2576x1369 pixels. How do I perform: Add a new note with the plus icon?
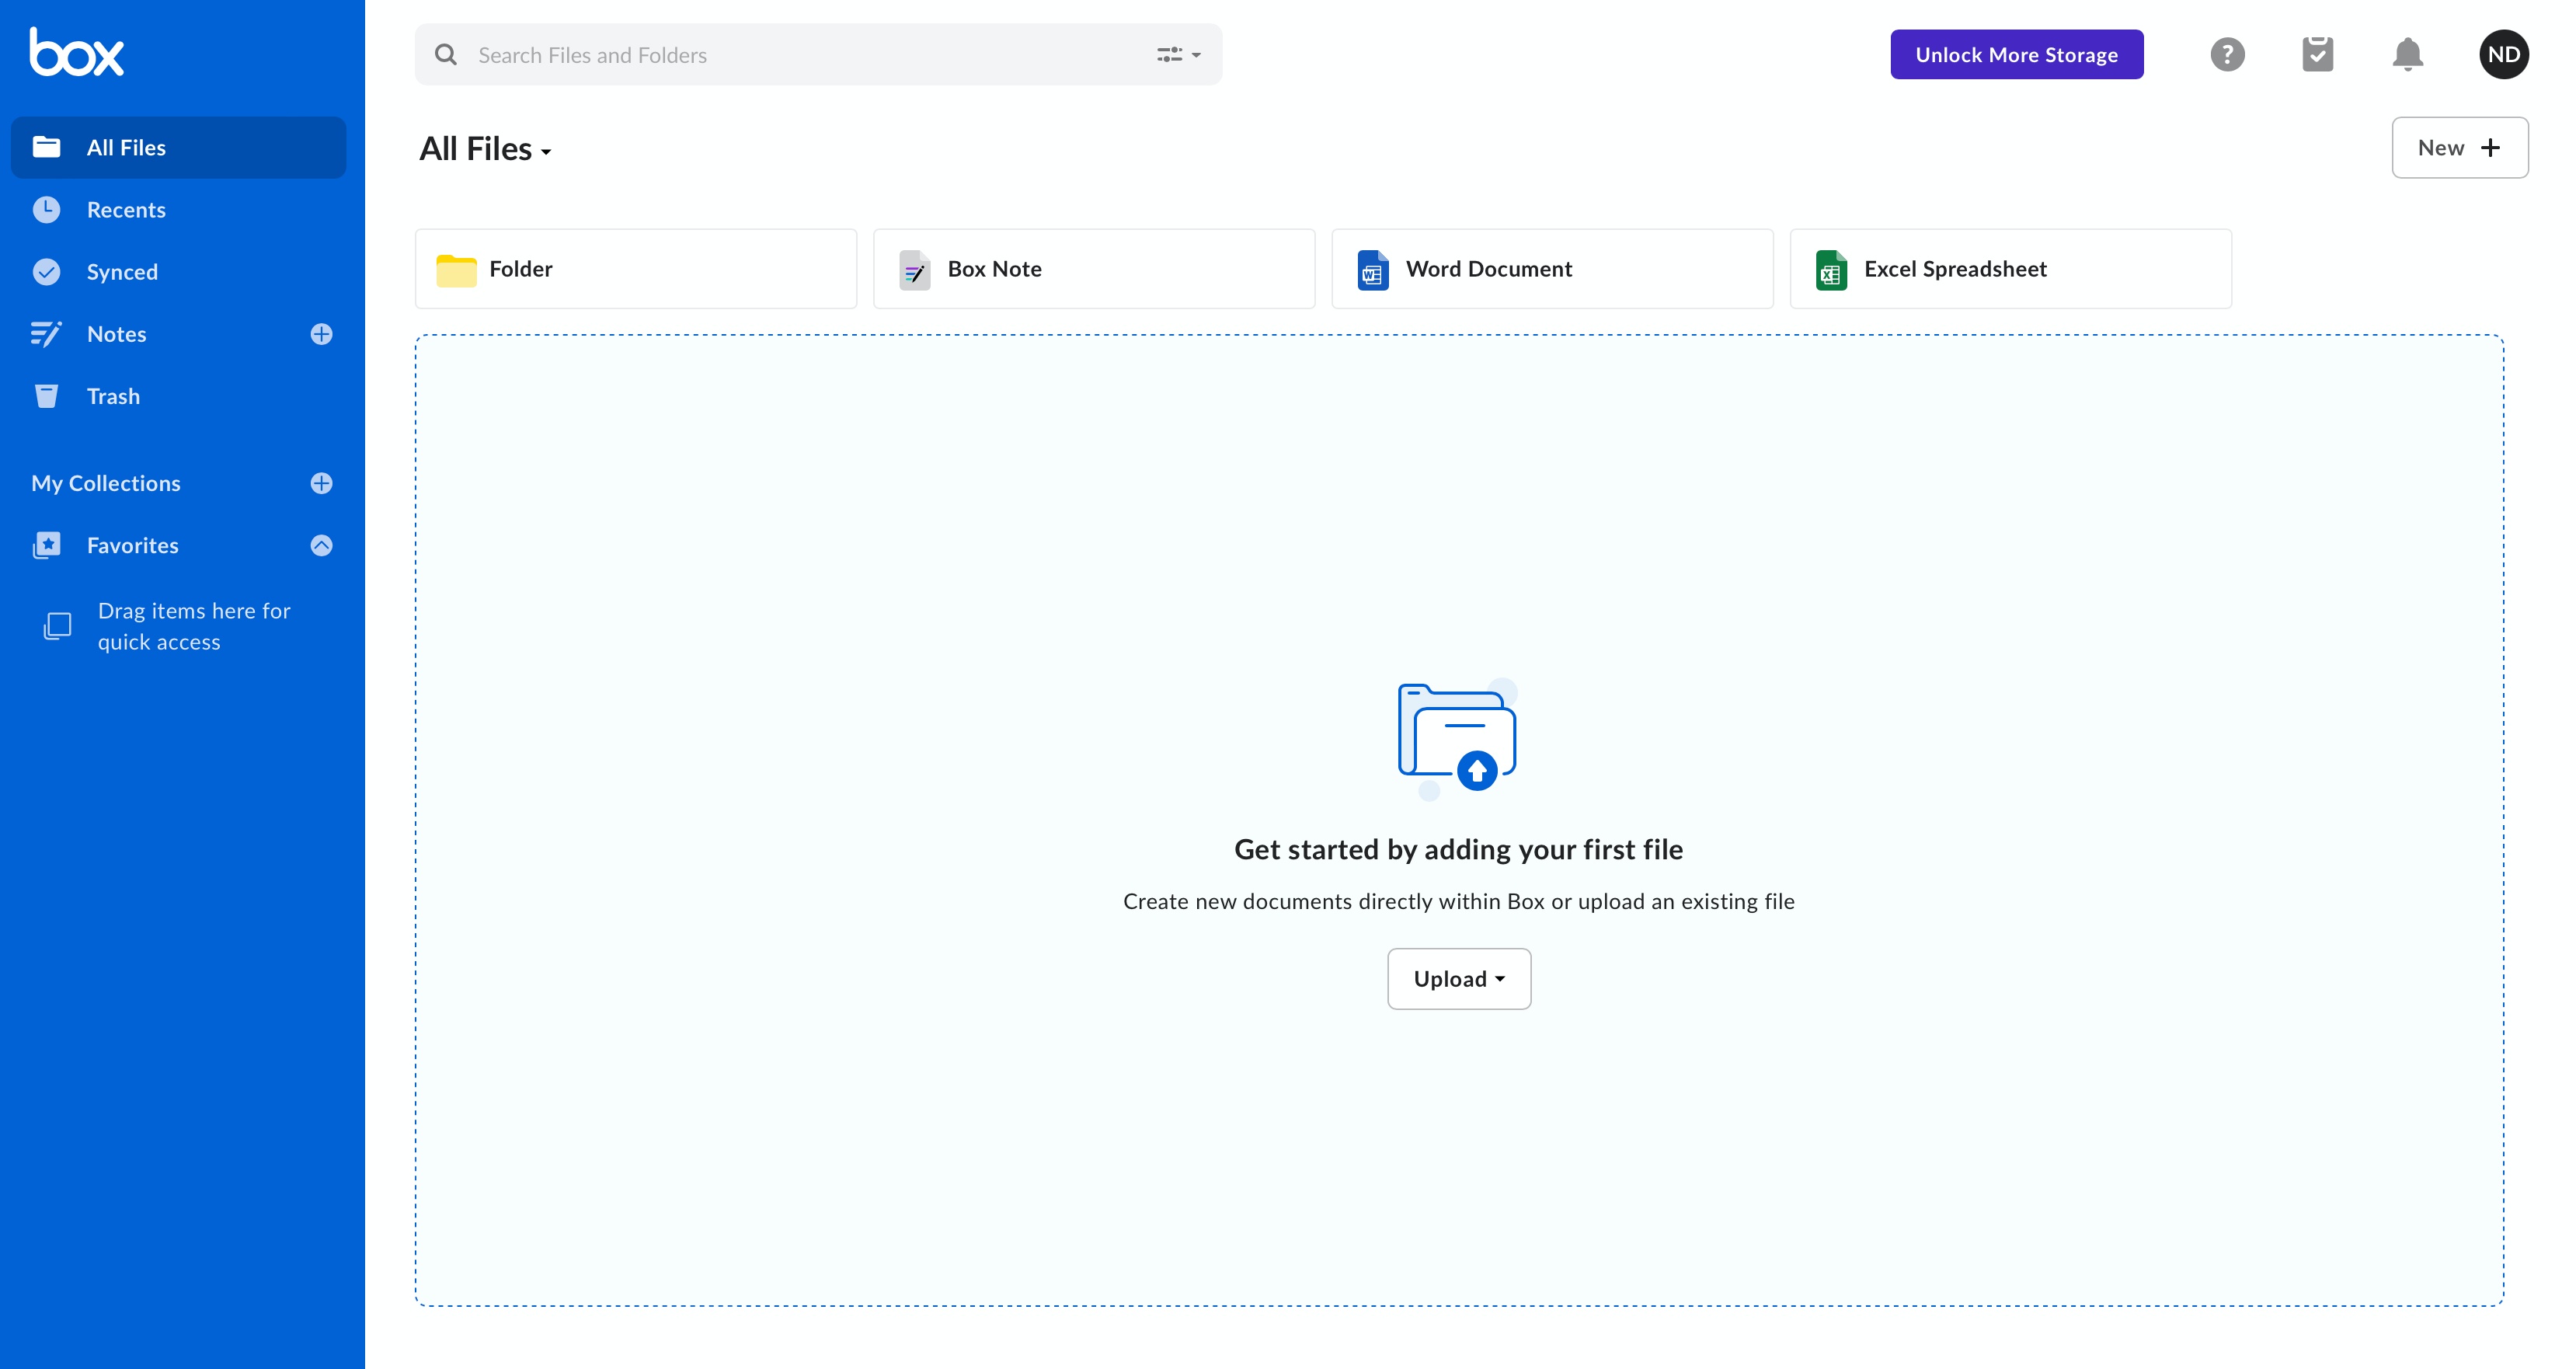[x=320, y=334]
